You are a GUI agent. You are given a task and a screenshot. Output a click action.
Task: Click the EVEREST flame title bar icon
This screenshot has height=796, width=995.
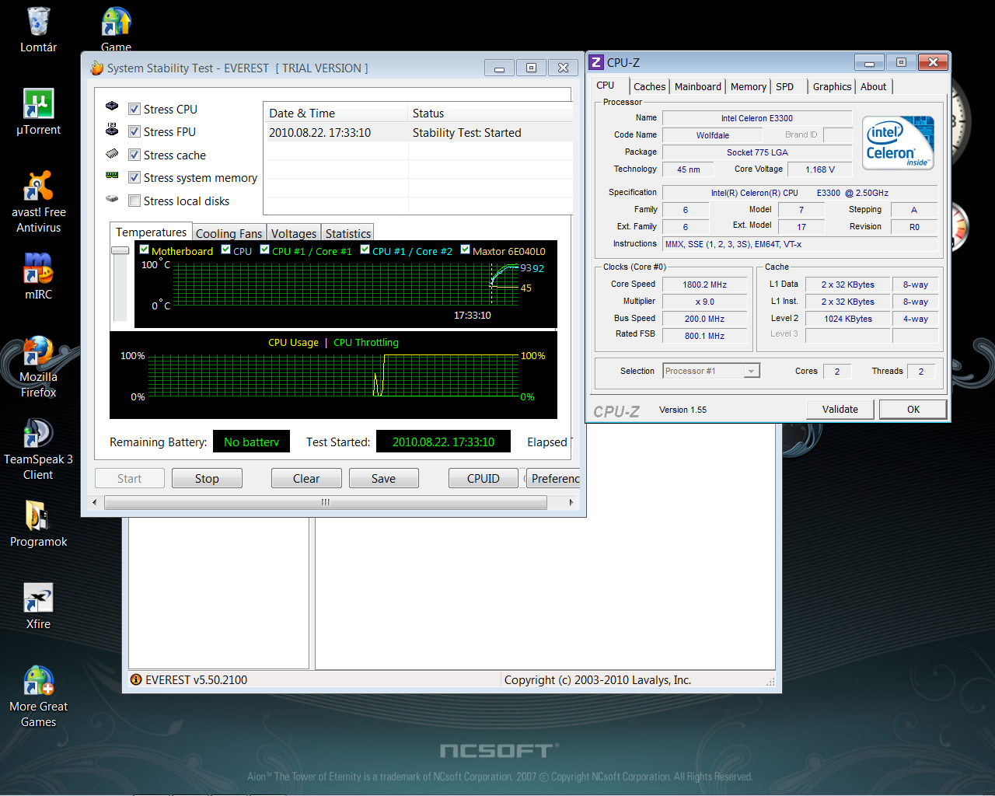point(97,68)
